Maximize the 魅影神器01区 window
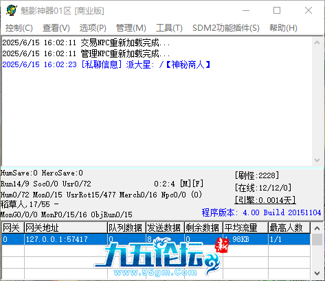This screenshot has width=325, height=281. click(x=277, y=10)
